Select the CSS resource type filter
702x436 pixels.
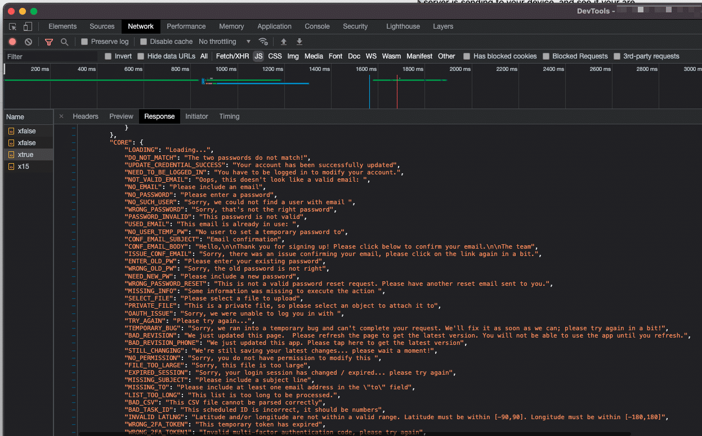[x=275, y=56]
